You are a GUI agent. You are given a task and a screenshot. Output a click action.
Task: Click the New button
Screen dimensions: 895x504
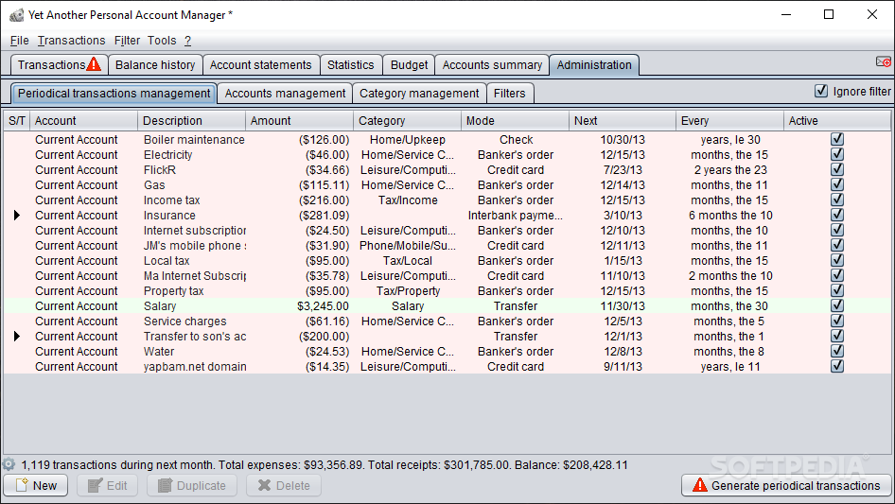click(36, 486)
